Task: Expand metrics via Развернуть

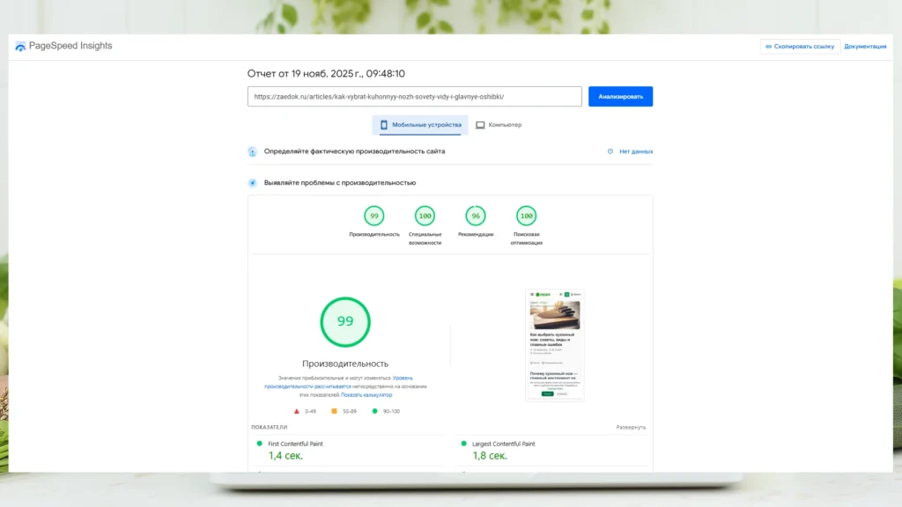Action: click(x=632, y=426)
